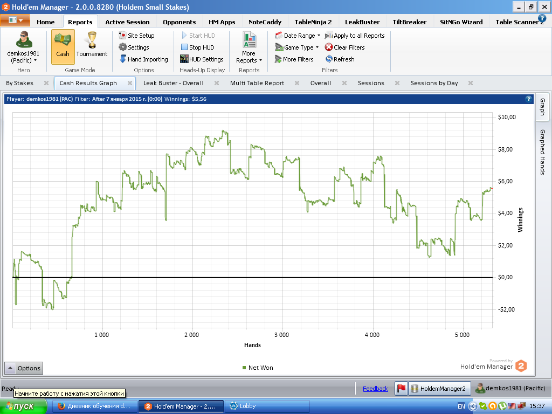Open the Game Type dropdown
This screenshot has width=552, height=414.
(x=297, y=47)
